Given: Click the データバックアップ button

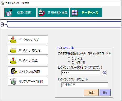Looking at the screenshot, I should tap(28, 40).
